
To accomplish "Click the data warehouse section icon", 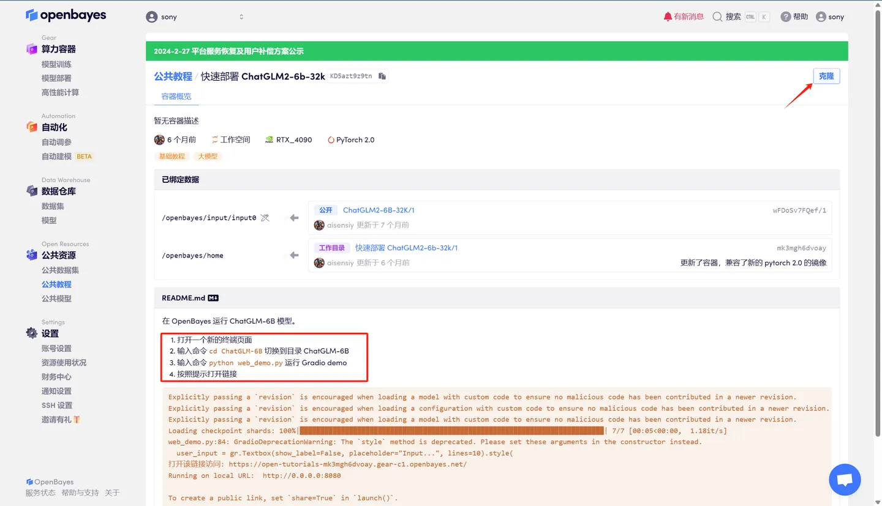I will pyautogui.click(x=32, y=191).
